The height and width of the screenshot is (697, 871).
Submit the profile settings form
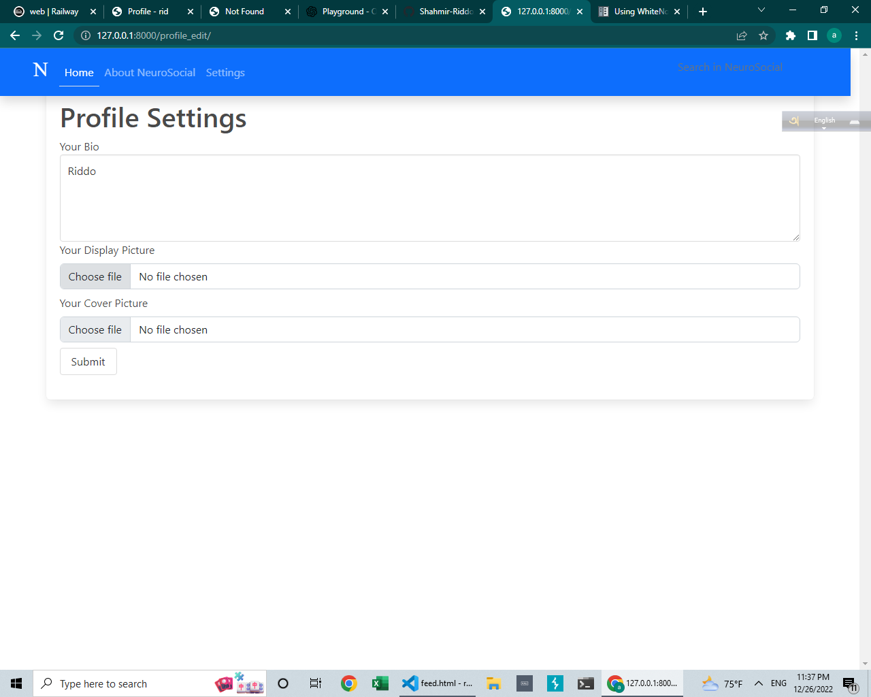click(88, 361)
